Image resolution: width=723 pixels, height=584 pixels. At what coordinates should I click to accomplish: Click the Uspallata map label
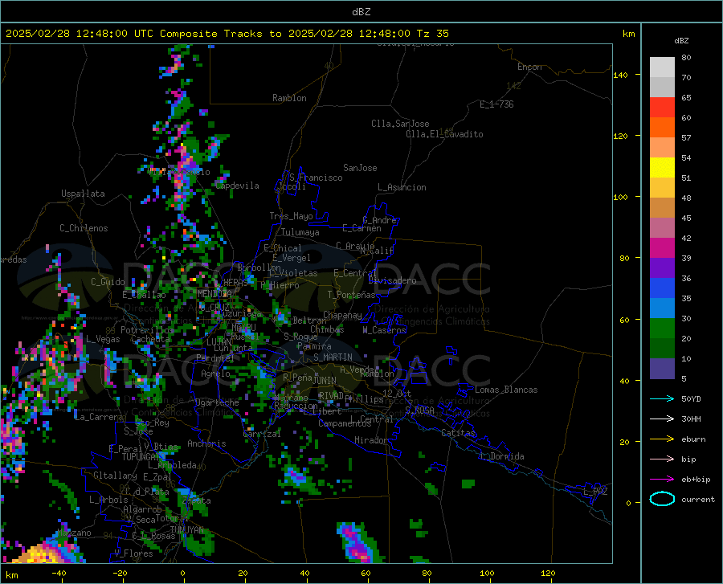point(83,194)
